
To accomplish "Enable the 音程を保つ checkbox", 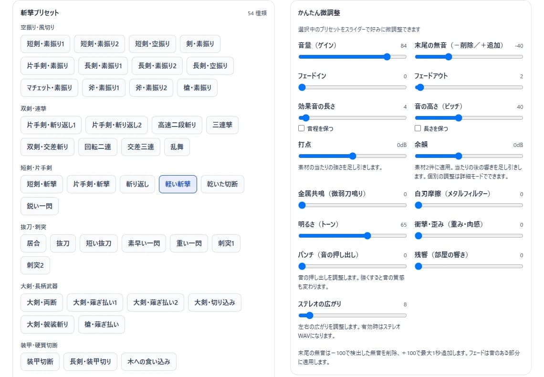I will click(x=302, y=128).
